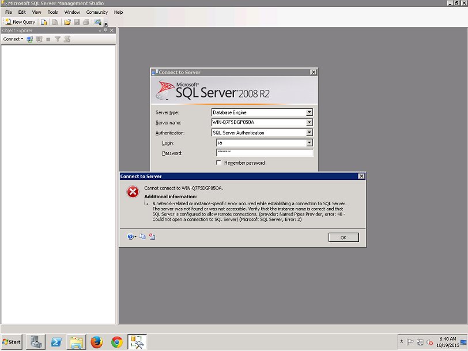Screen dimensions: 468x351
Task: Click the "Cannot connect to WIN-Q7FSDGP05OA." message
Action: point(183,188)
